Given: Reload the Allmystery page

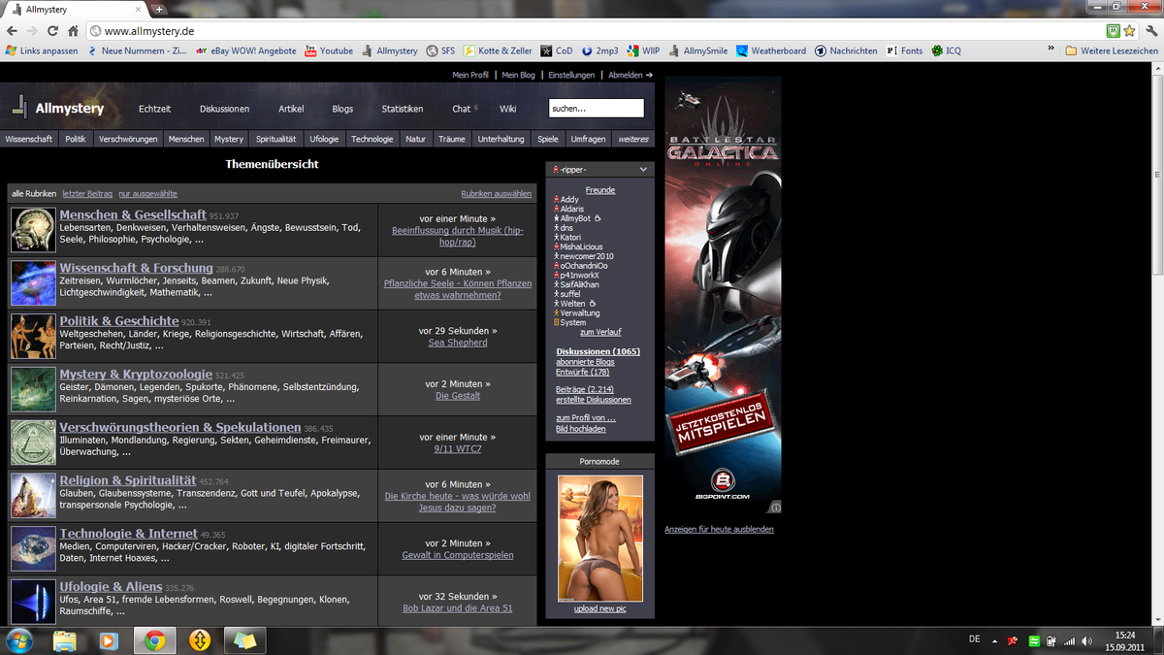Looking at the screenshot, I should 52,31.
